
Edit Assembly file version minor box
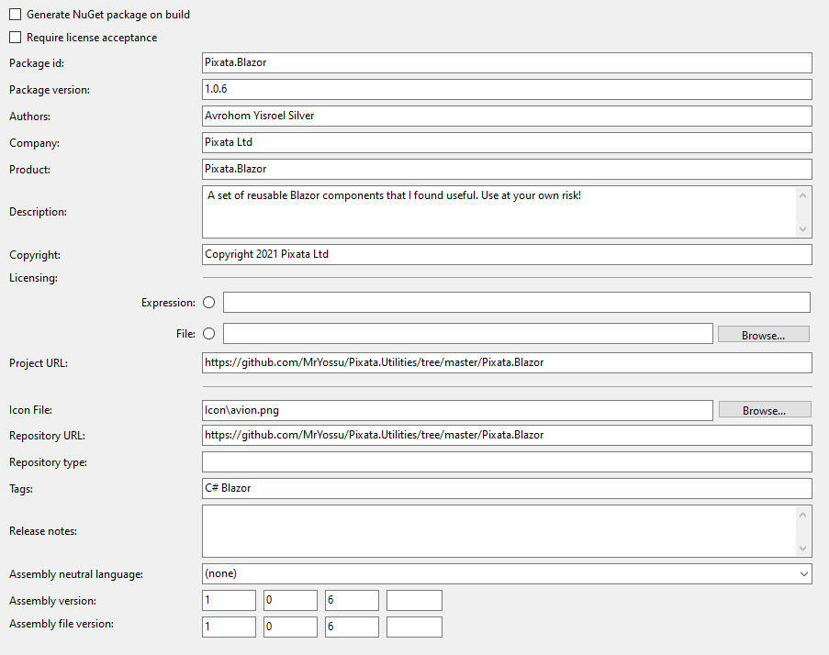coord(290,627)
